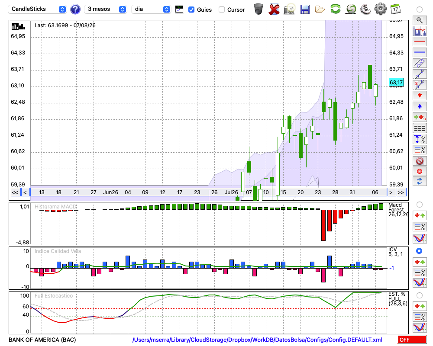The width and height of the screenshot is (433, 346).
Task: Open the calendar icon showing 17
Action: coord(395,9)
